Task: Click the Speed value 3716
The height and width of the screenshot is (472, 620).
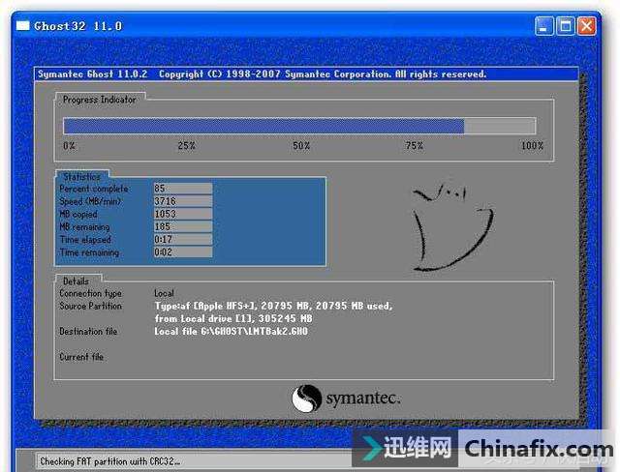Action: [x=183, y=201]
